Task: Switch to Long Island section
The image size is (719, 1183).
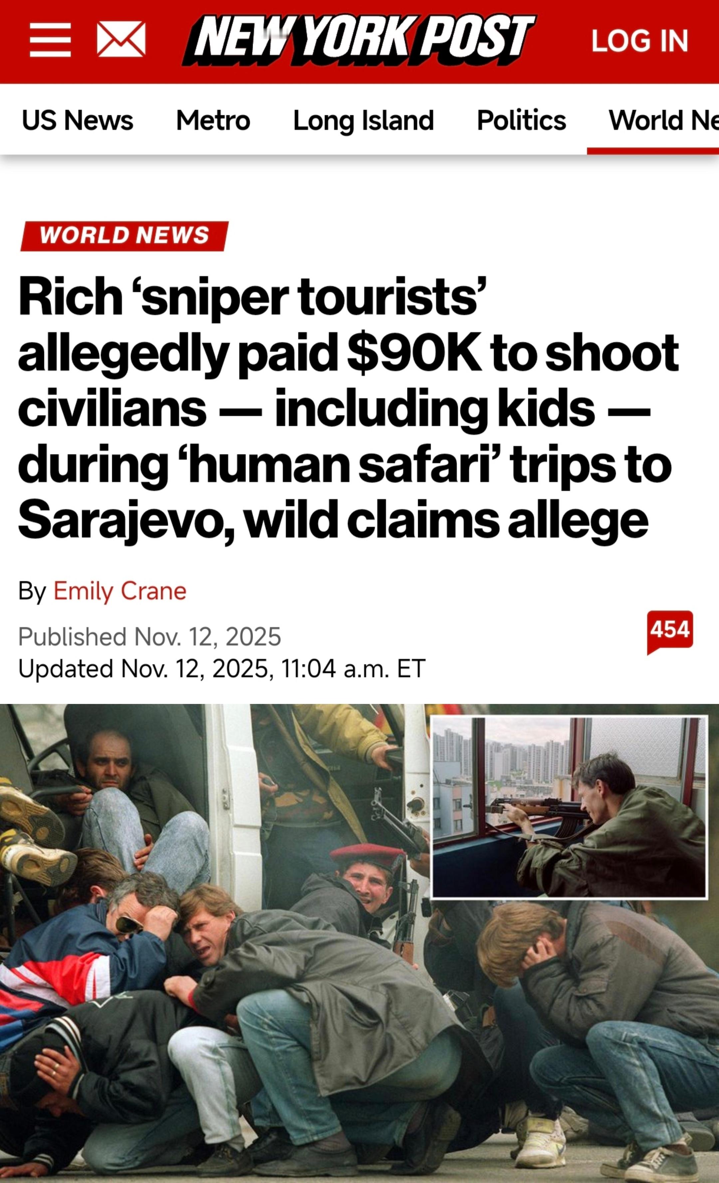Action: 363,120
